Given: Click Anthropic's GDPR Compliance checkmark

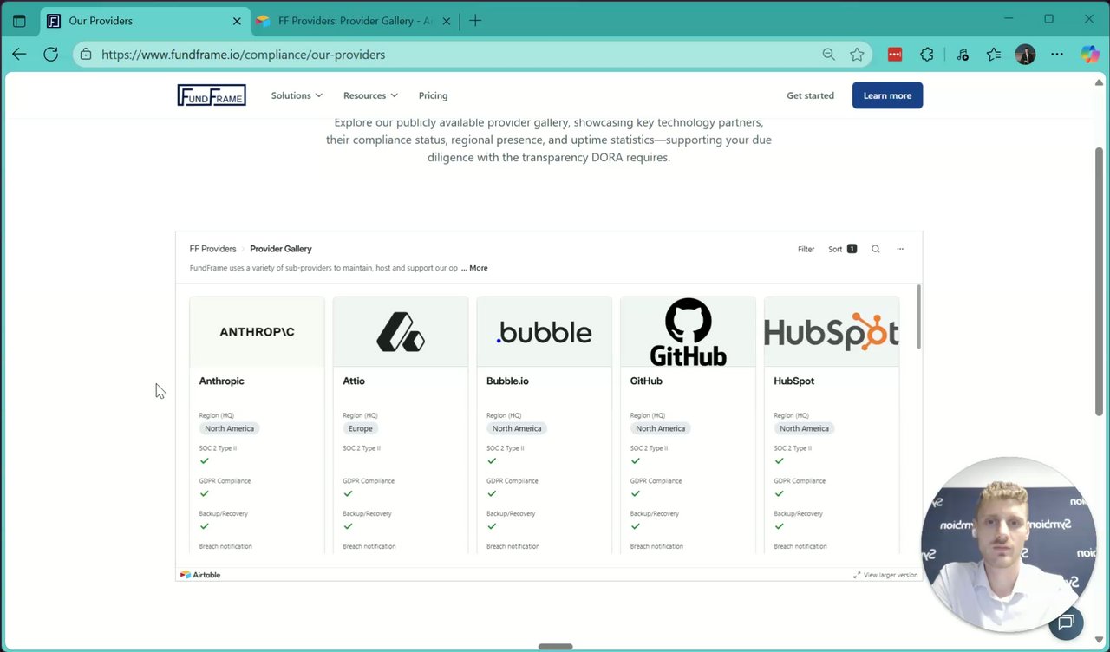Looking at the screenshot, I should pos(205,493).
